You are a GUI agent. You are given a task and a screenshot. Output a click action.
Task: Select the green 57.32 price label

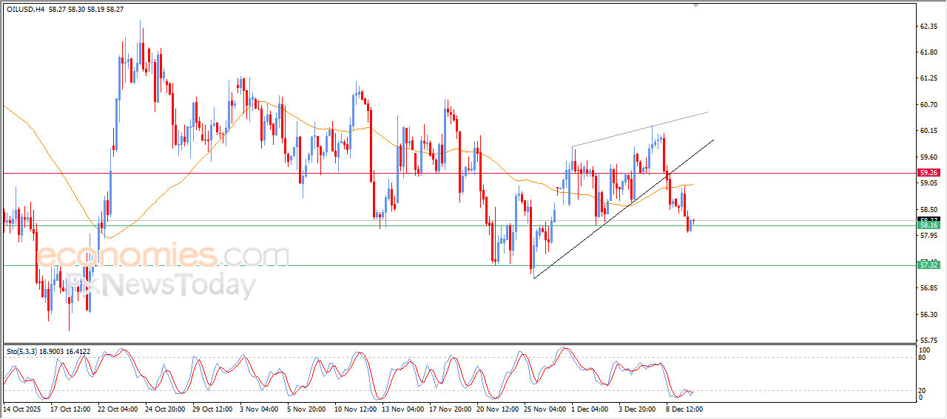pos(929,265)
